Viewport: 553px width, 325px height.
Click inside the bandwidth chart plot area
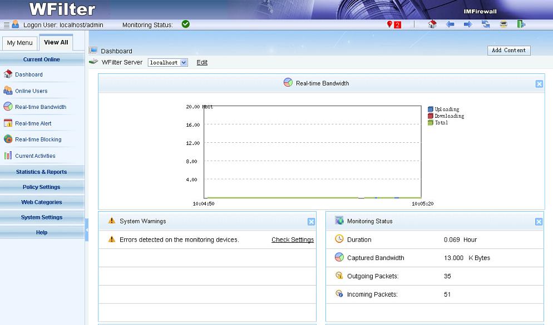pos(313,152)
